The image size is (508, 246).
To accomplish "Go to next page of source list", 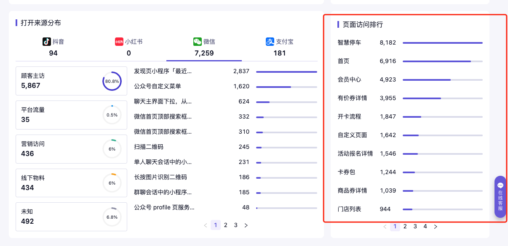I will tap(246, 225).
